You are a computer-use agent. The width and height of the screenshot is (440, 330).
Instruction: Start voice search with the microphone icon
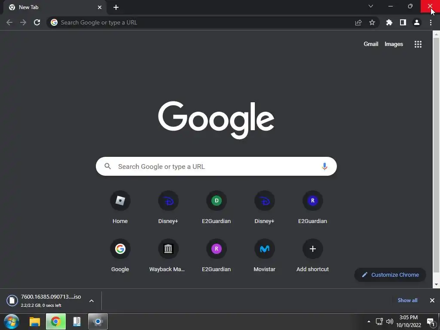coord(324,166)
